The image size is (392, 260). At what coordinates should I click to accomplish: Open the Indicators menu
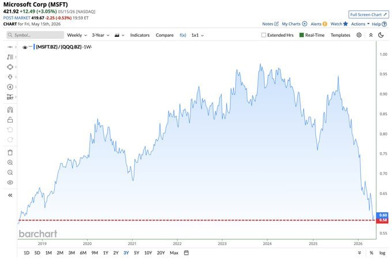[140, 35]
